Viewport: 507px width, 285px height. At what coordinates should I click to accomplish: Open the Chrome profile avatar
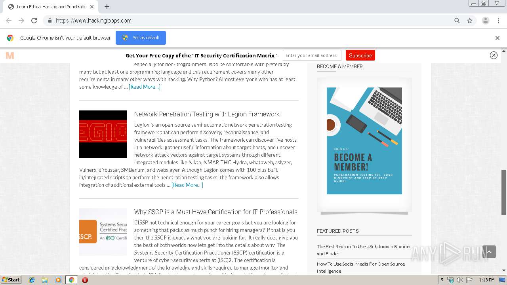point(486,21)
